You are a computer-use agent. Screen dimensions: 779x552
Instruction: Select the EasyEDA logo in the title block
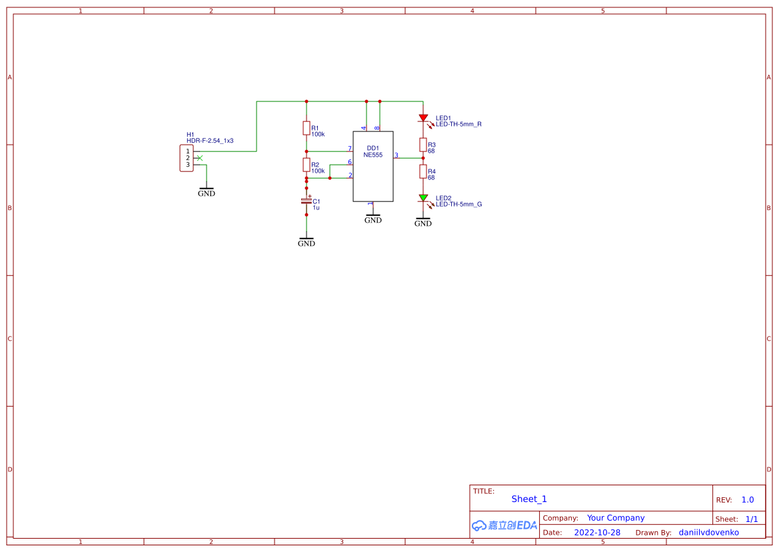tap(504, 525)
